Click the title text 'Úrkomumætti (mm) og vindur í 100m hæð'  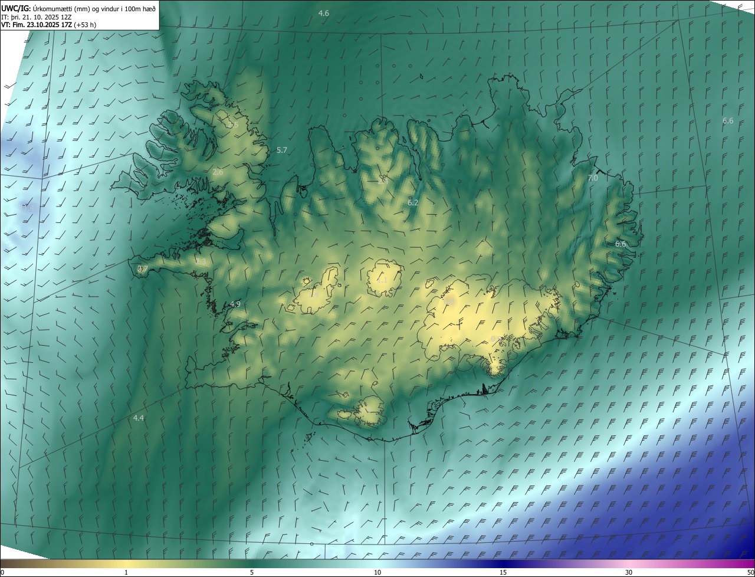coord(94,8)
